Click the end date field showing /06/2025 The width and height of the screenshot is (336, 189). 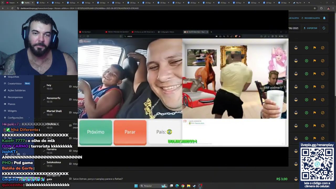(293, 28)
